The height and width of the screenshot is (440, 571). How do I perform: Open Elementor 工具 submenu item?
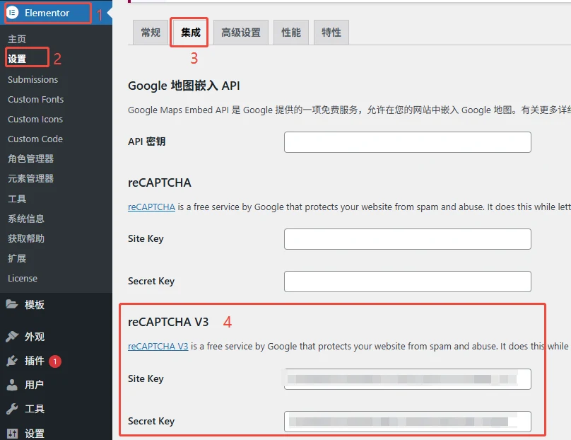17,199
